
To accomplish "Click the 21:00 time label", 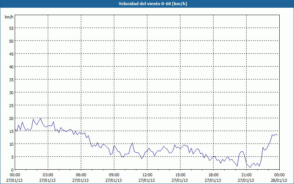I will 246,175.
